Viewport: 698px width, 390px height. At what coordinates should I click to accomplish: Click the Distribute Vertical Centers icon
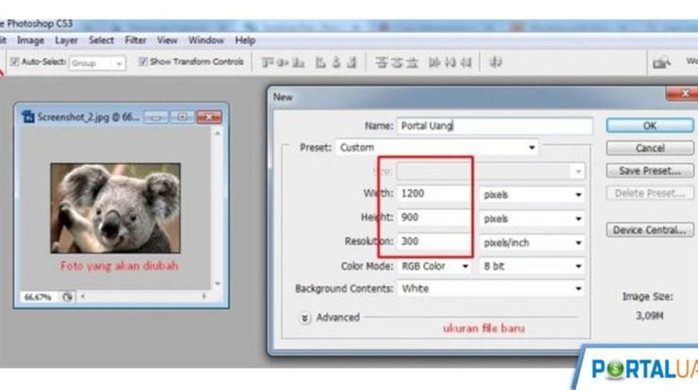[396, 63]
